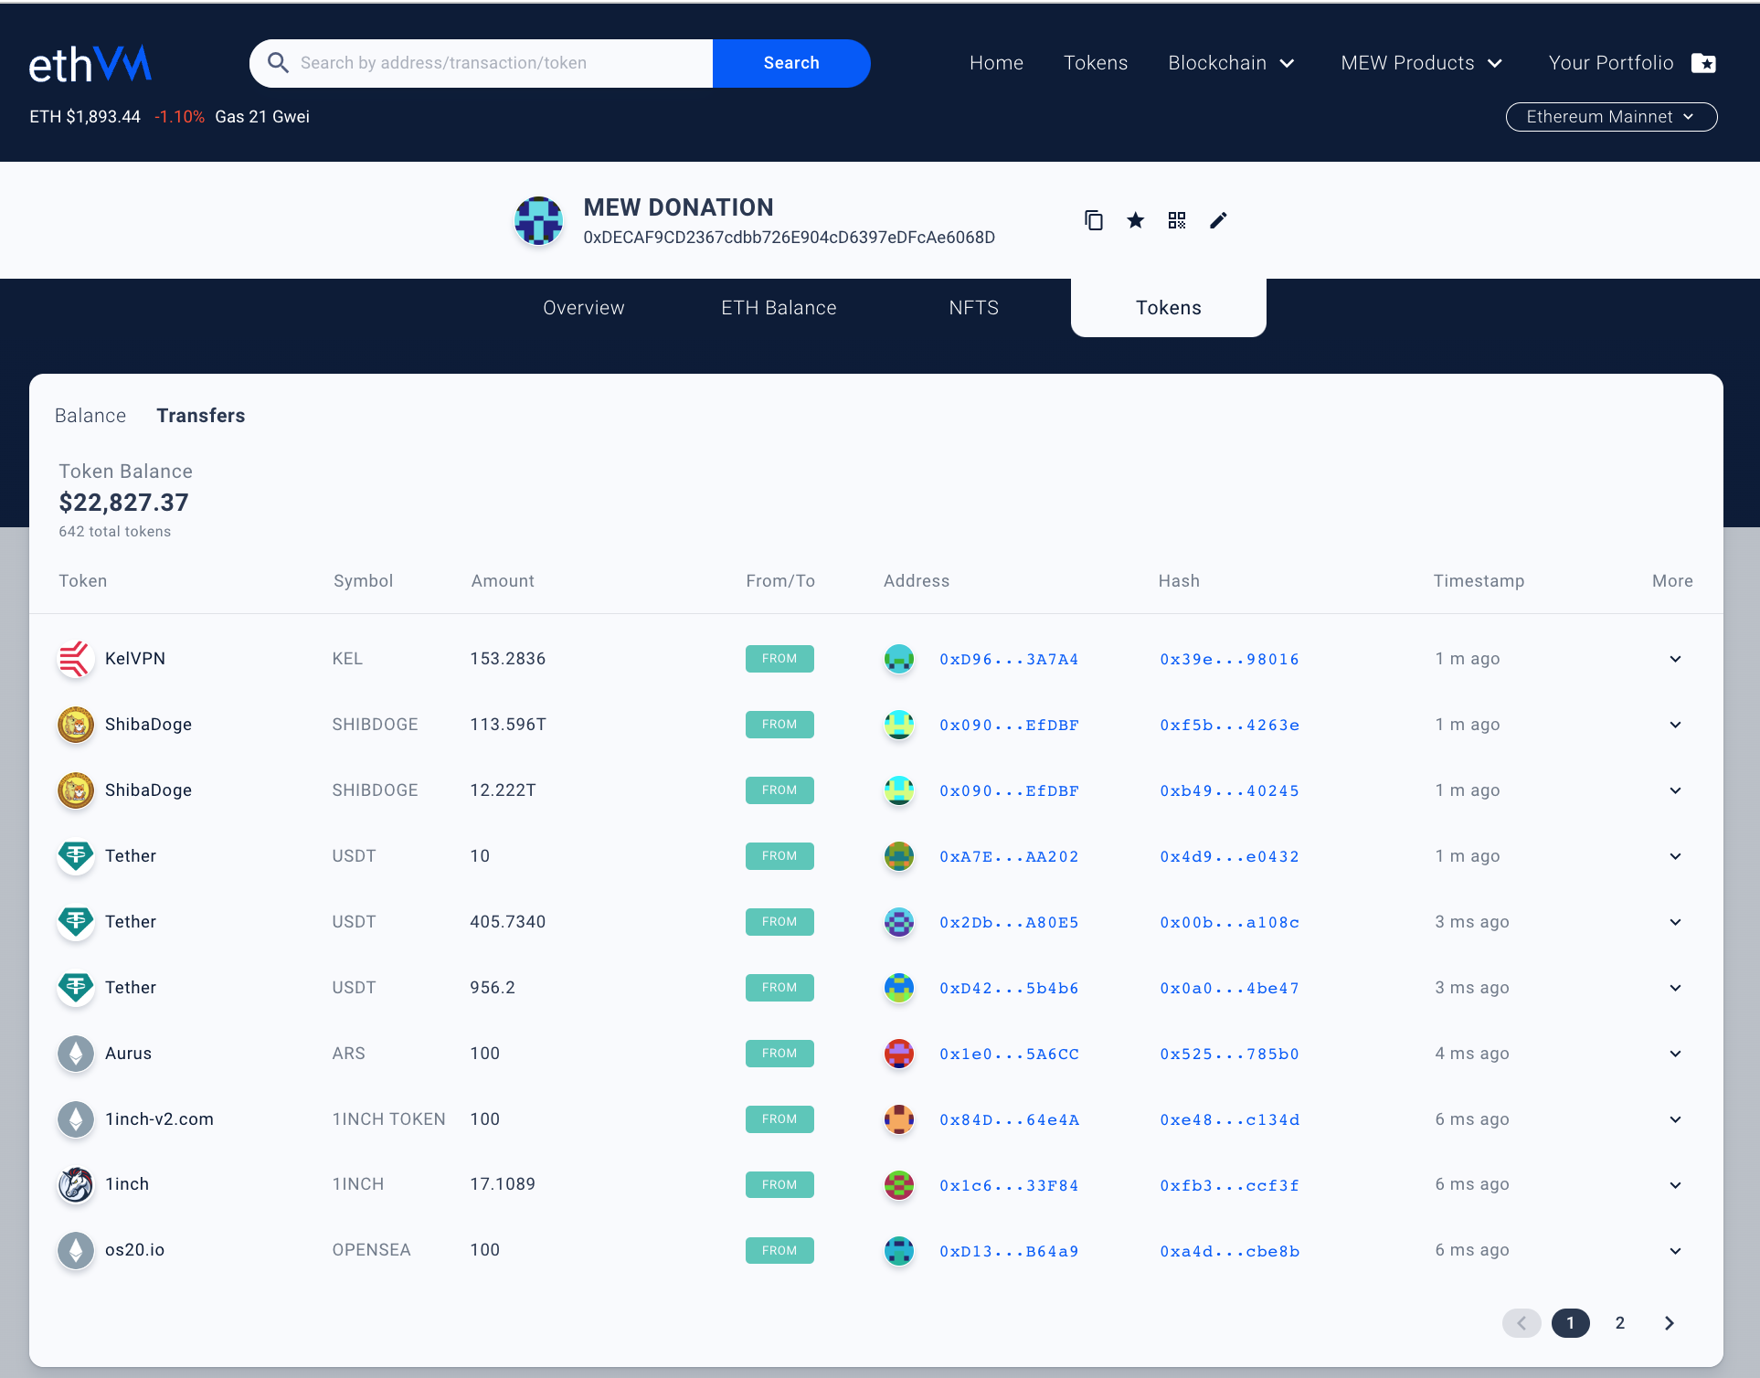1760x1378 pixels.
Task: Switch to the NFTS tab
Action: [x=973, y=308]
